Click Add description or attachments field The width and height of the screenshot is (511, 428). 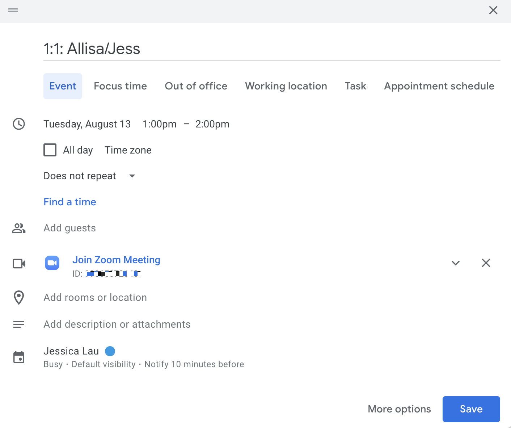coord(117,324)
